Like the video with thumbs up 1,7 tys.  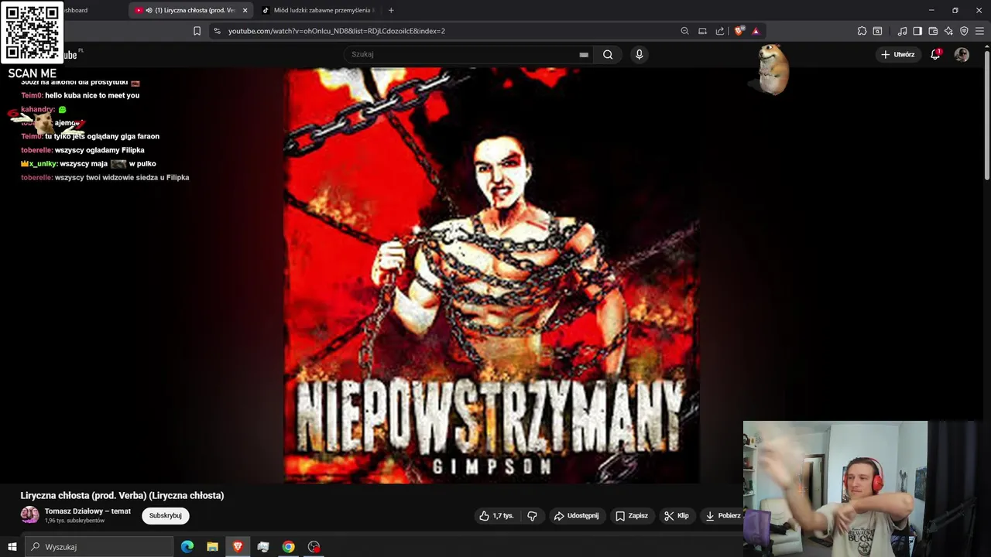pyautogui.click(x=496, y=516)
